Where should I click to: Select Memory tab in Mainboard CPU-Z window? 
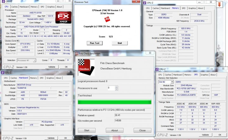(34, 78)
